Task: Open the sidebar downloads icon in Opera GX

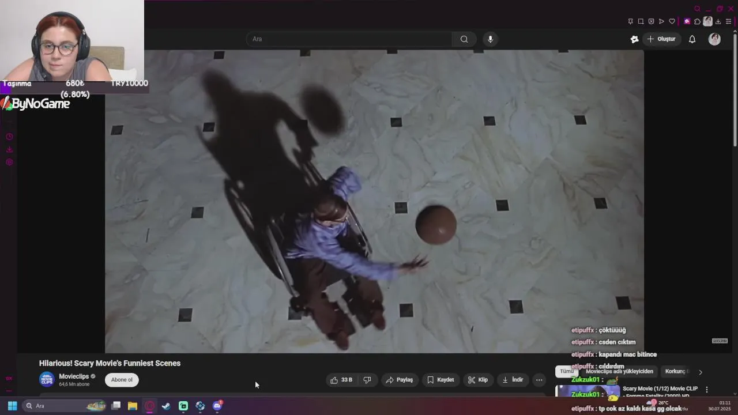Action: click(9, 150)
